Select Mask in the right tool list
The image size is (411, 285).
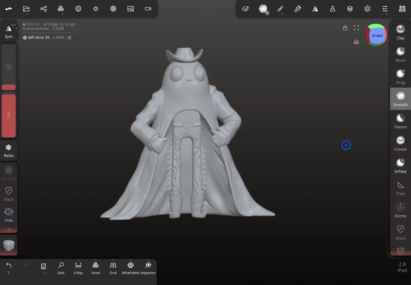(400, 233)
